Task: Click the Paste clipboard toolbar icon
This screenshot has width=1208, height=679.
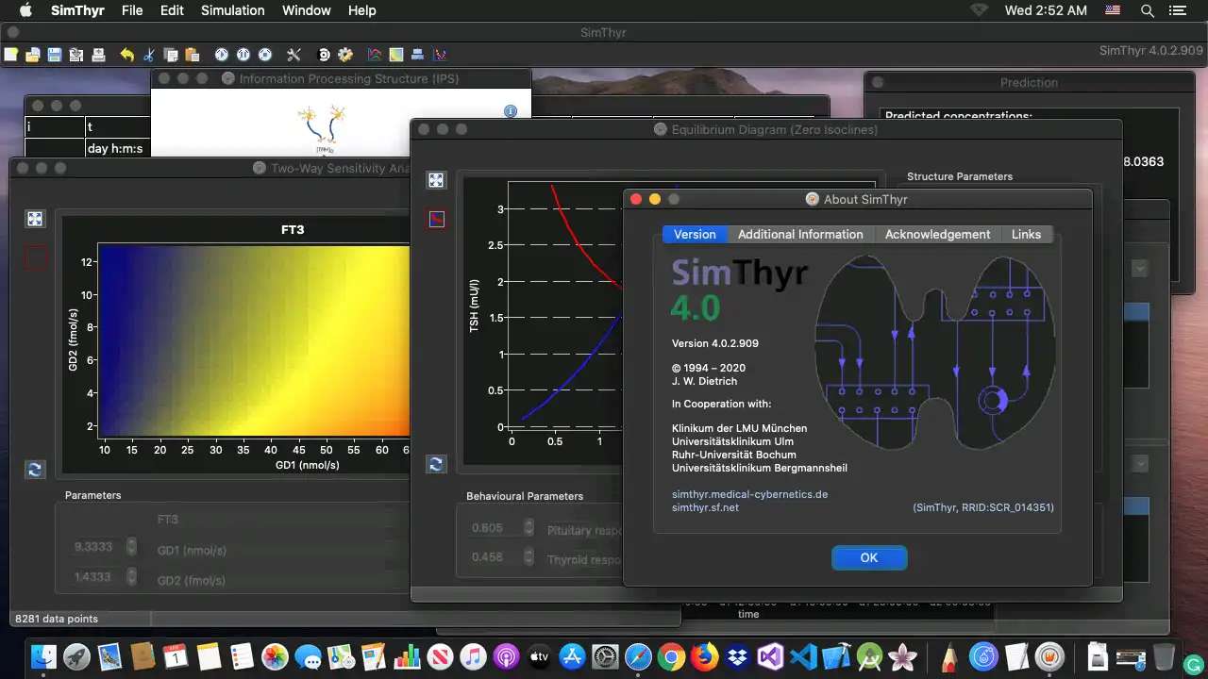Action: (193, 55)
